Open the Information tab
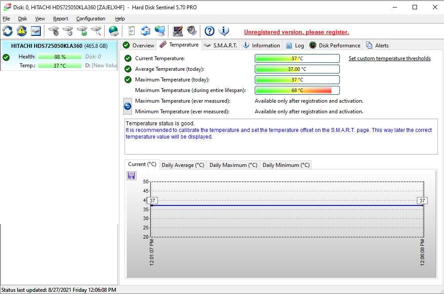Image resolution: width=444 pixels, height=294 pixels. [261, 46]
